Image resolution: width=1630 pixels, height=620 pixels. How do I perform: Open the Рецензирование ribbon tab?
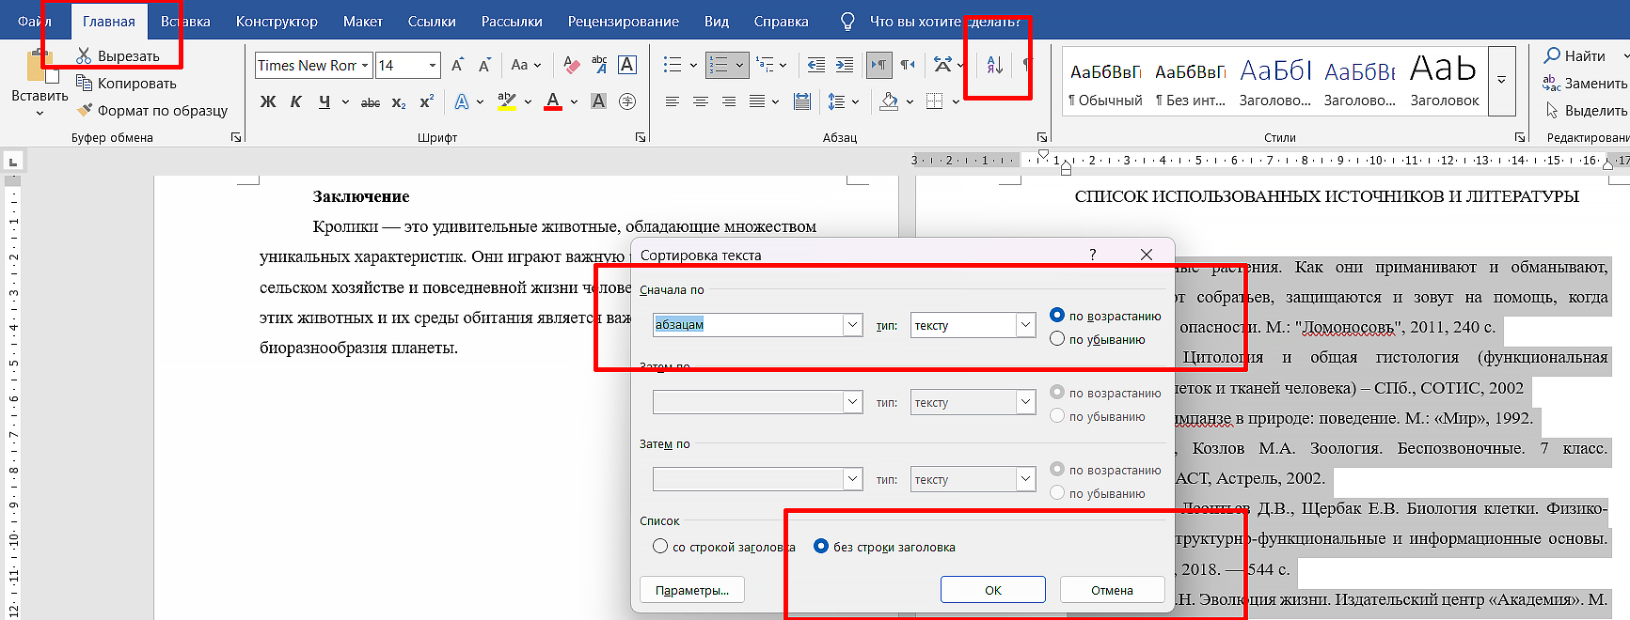pos(623,21)
